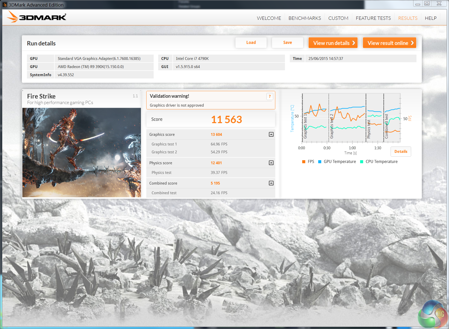Select the HELP menu item

coord(430,18)
